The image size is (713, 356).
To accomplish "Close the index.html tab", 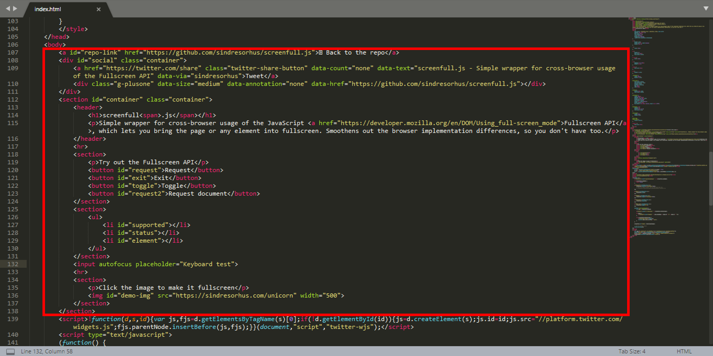I will pos(99,9).
